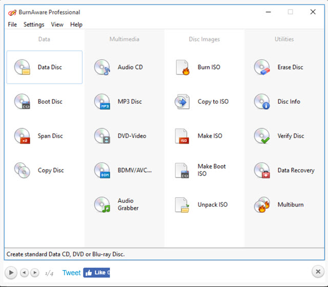Choose the Make Boot ISO icon
328x287 pixels.
(x=182, y=170)
